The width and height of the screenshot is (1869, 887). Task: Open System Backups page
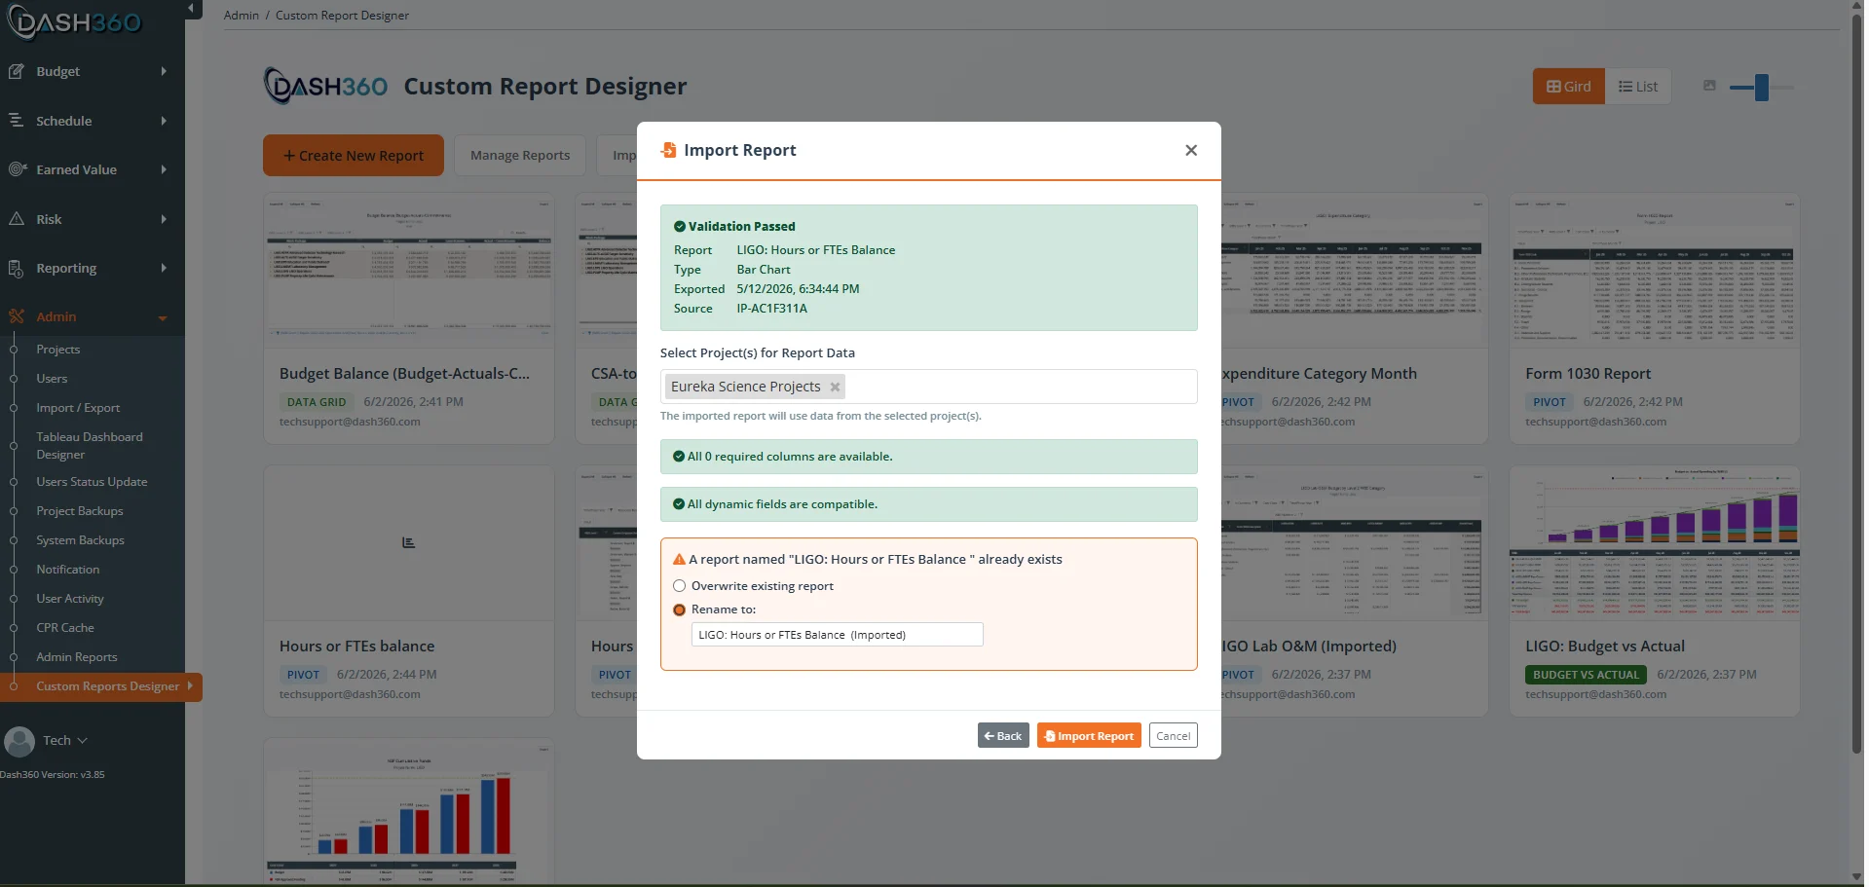point(80,540)
